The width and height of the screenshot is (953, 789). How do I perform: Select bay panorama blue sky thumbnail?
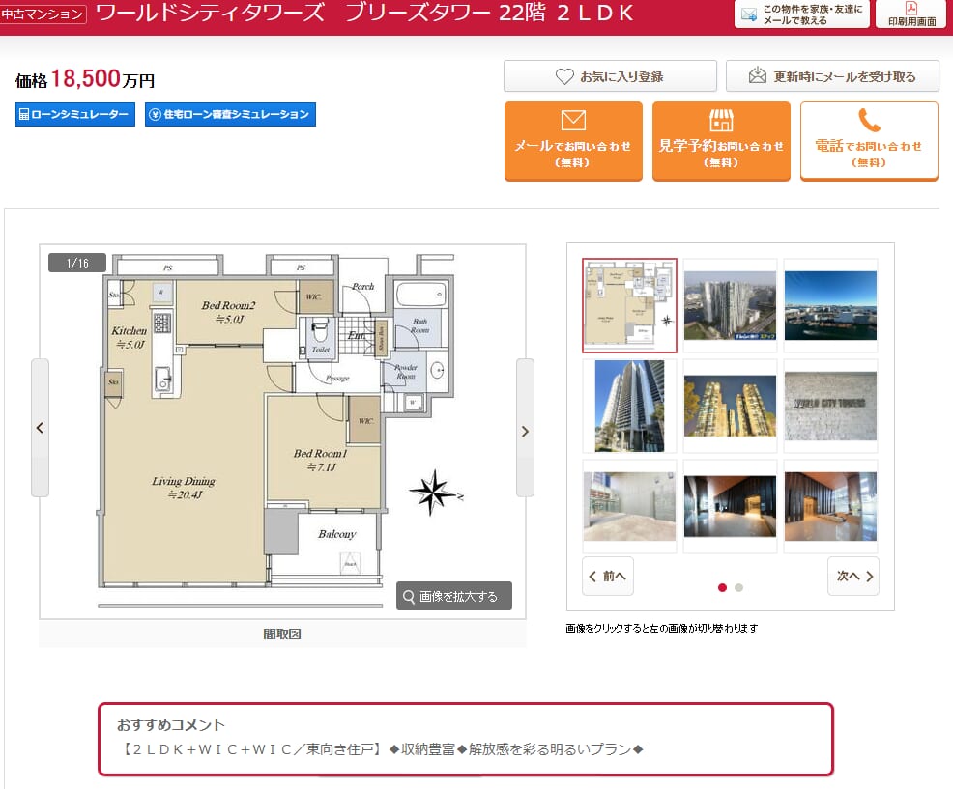pyautogui.click(x=830, y=305)
